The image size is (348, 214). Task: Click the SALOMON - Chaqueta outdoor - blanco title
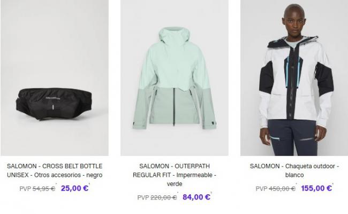[x=294, y=170]
